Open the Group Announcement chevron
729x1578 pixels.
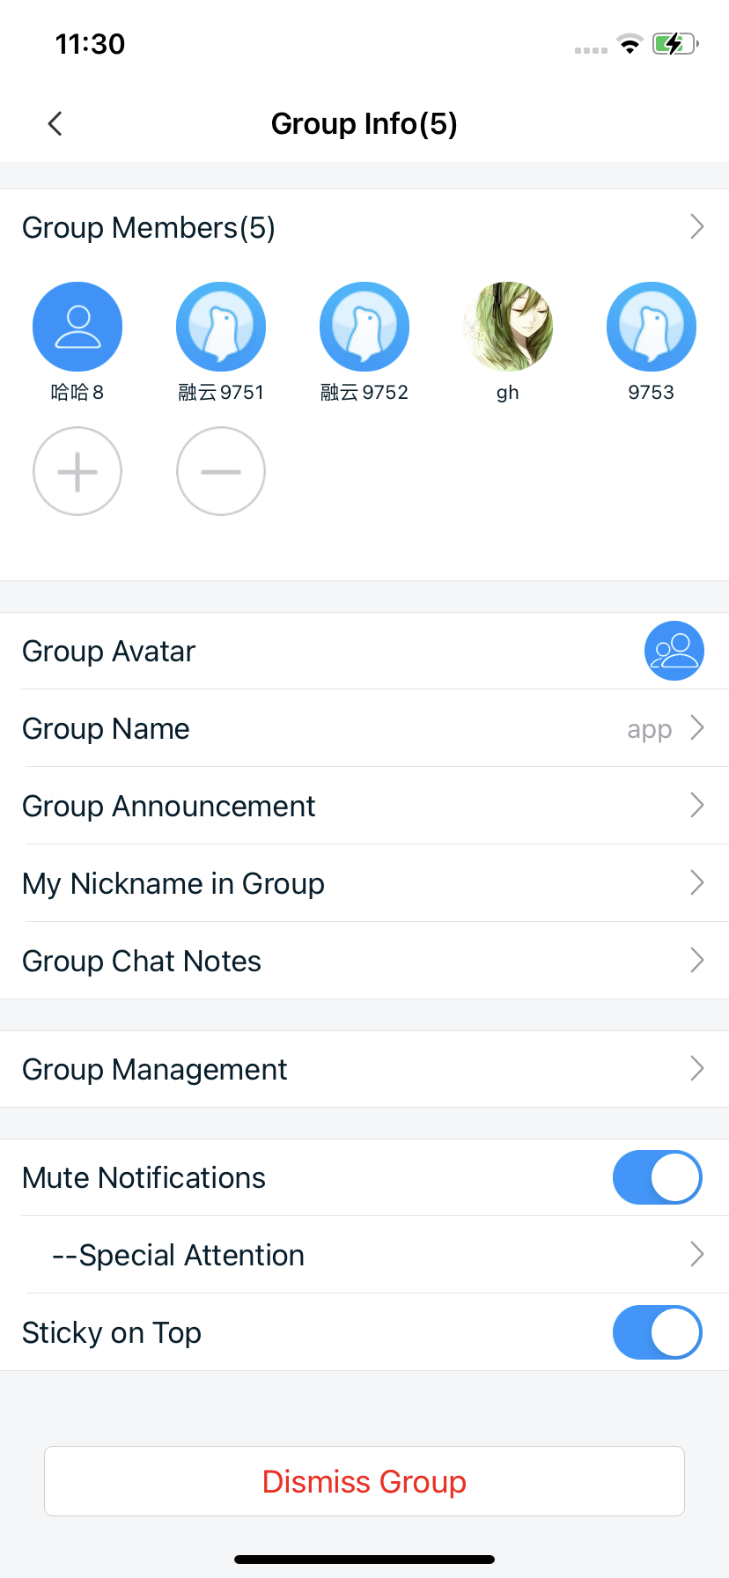(x=697, y=806)
